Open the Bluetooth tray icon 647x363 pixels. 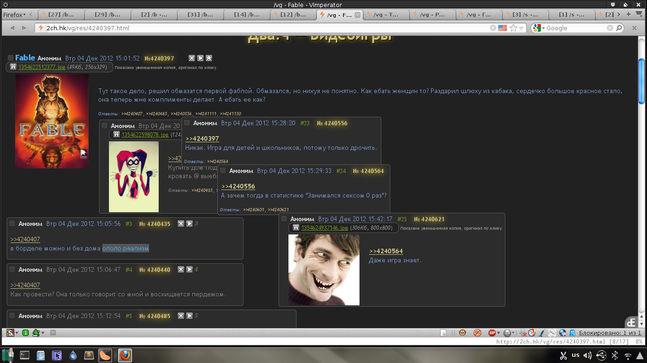(x=615, y=355)
